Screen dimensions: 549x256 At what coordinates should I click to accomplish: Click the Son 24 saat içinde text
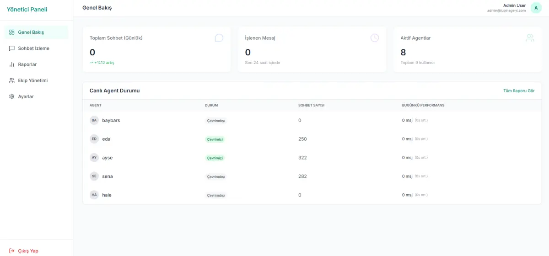[x=263, y=63]
